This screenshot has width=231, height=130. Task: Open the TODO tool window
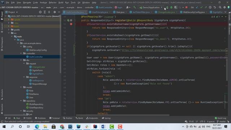coord(27,118)
